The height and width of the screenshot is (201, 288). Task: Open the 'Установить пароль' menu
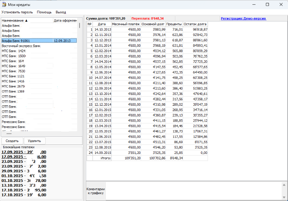coord(17,12)
